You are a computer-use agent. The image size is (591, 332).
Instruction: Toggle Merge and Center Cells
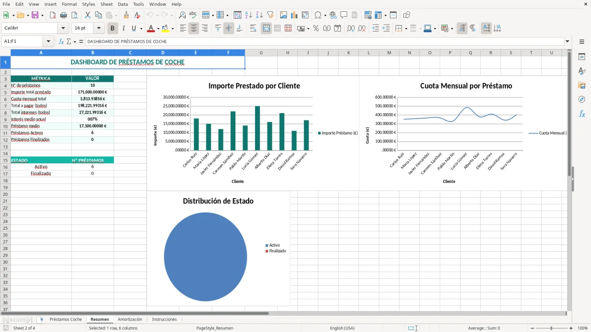[x=266, y=29]
